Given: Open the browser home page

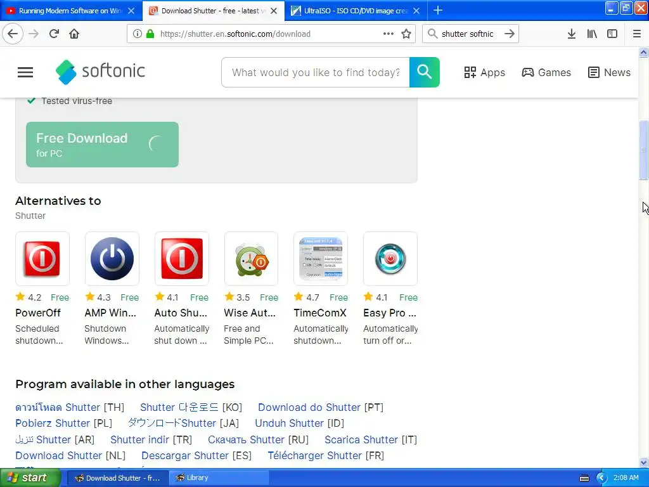Looking at the screenshot, I should pyautogui.click(x=74, y=34).
